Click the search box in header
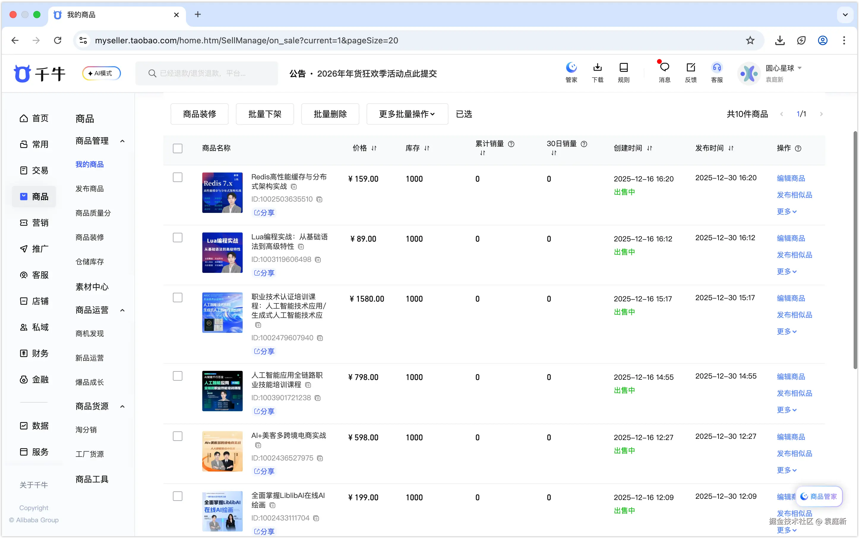Image resolution: width=859 pixels, height=538 pixels. [x=206, y=73]
